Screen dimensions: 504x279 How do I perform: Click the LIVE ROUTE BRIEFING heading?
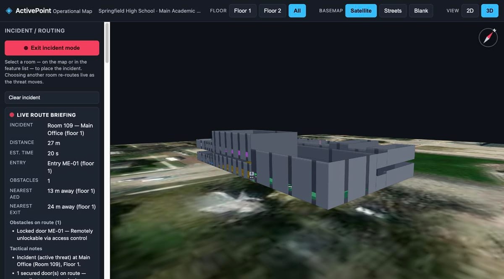point(46,115)
